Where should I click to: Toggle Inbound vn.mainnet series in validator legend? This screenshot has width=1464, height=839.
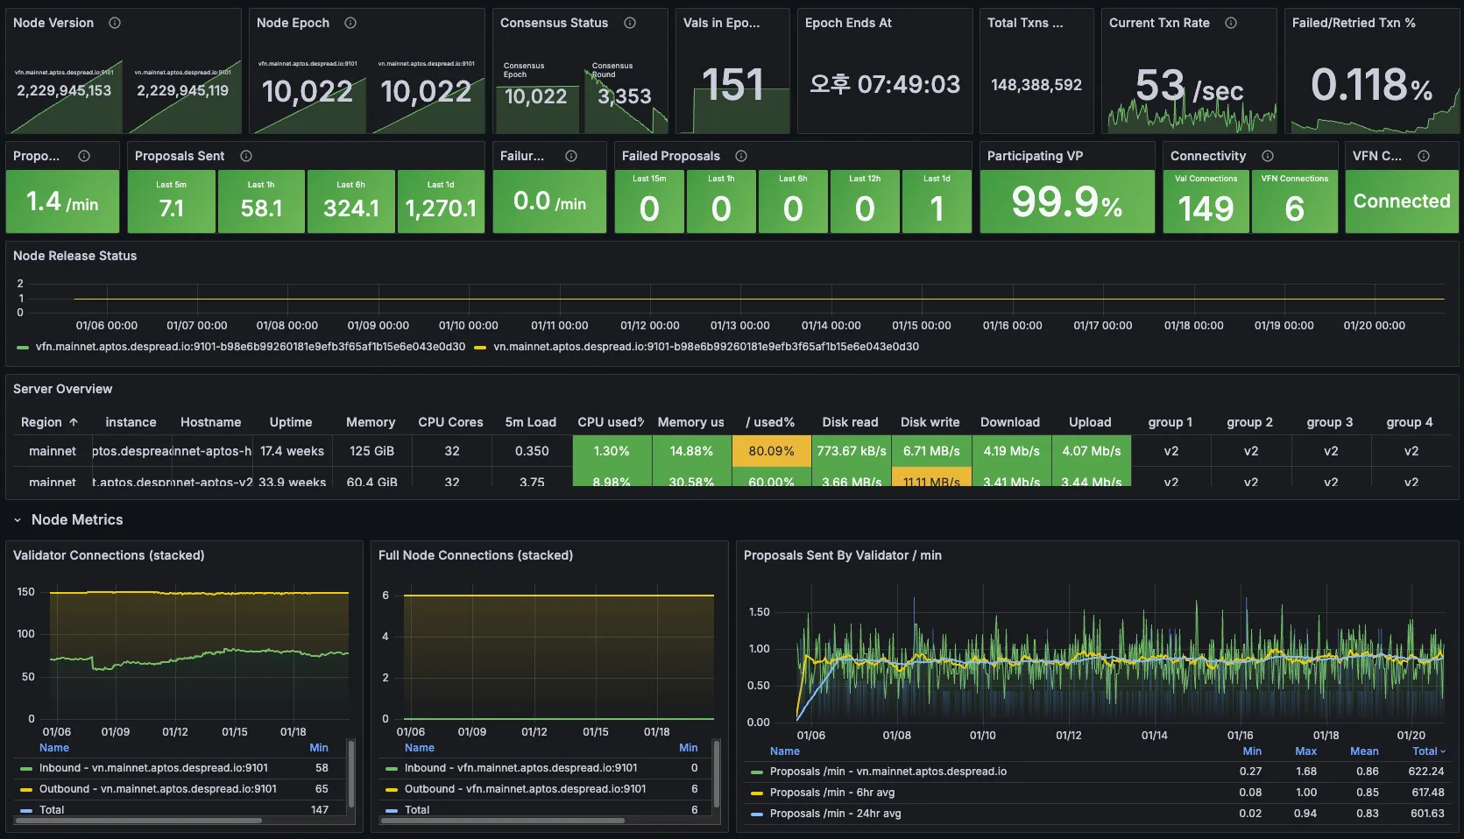tap(153, 768)
